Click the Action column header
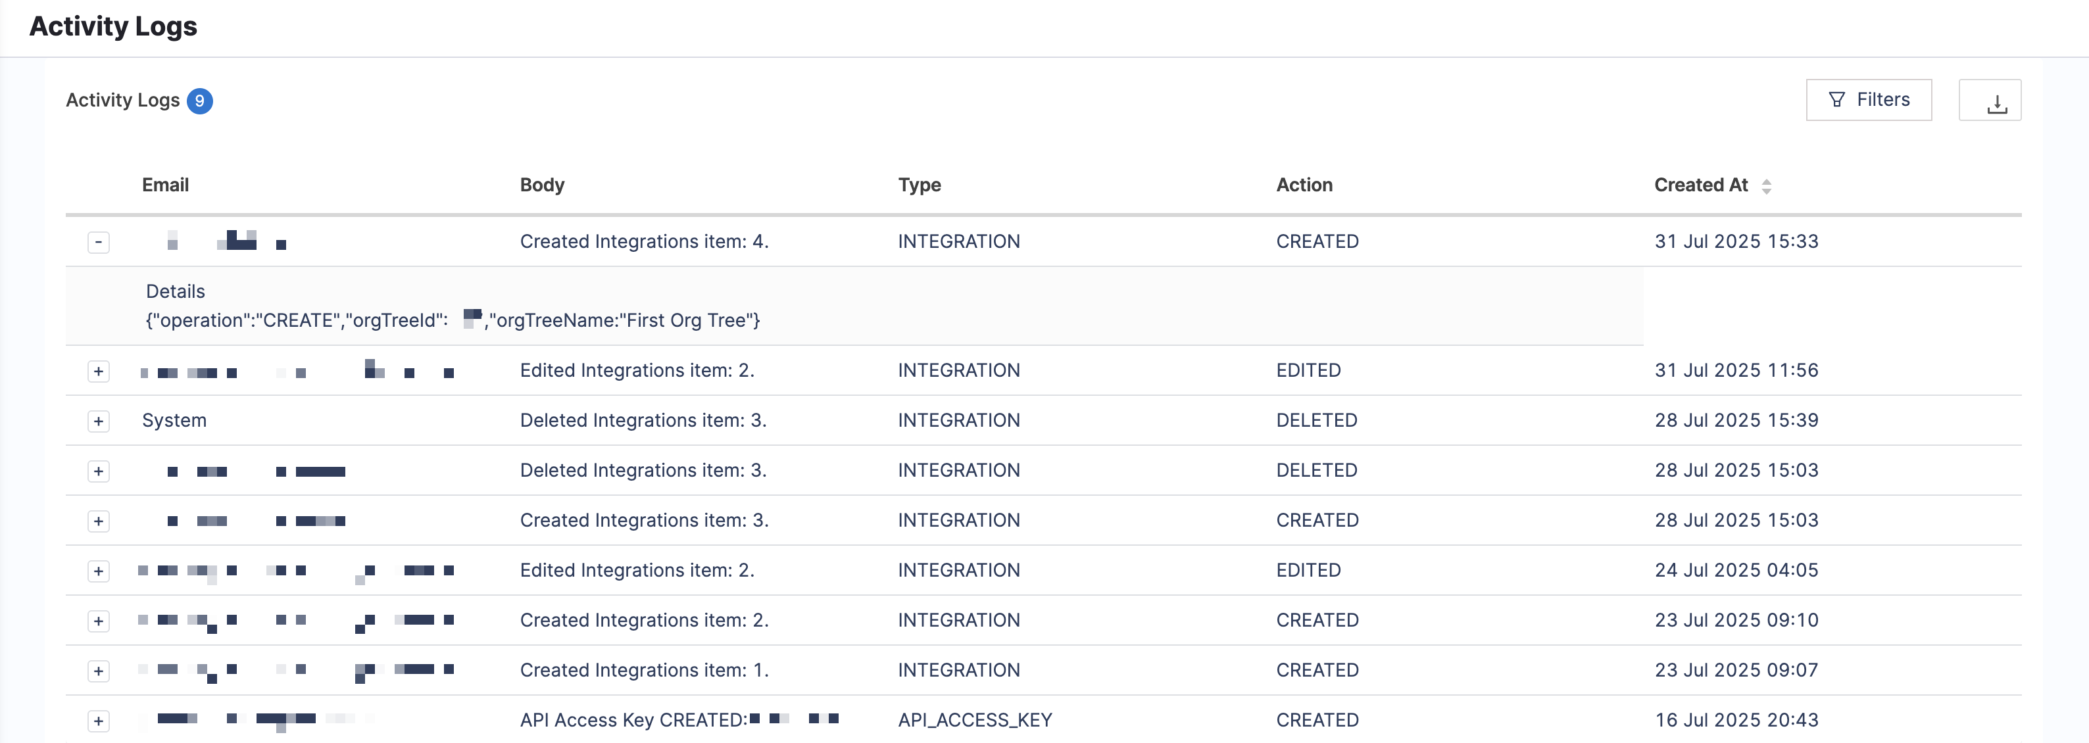Viewport: 2089px width, 743px height. click(1304, 185)
